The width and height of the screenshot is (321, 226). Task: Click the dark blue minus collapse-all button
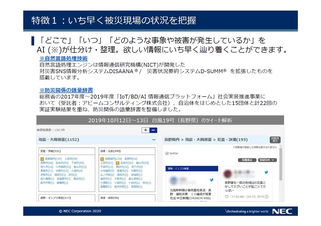[153, 130]
